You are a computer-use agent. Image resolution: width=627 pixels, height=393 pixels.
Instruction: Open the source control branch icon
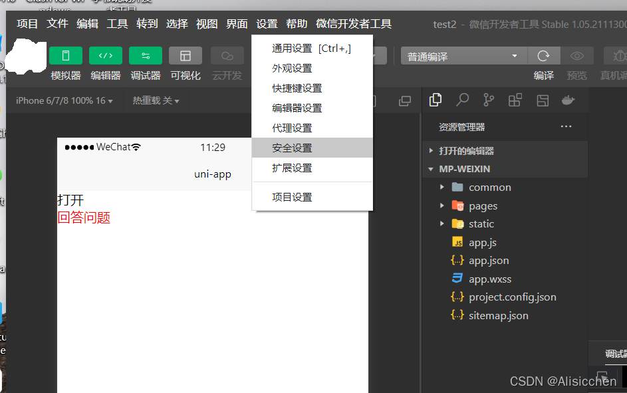(489, 100)
